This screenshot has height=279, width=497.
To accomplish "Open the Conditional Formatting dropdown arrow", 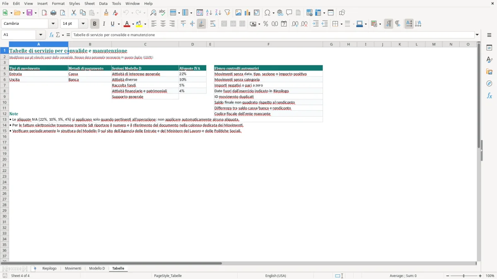I will coord(380,24).
